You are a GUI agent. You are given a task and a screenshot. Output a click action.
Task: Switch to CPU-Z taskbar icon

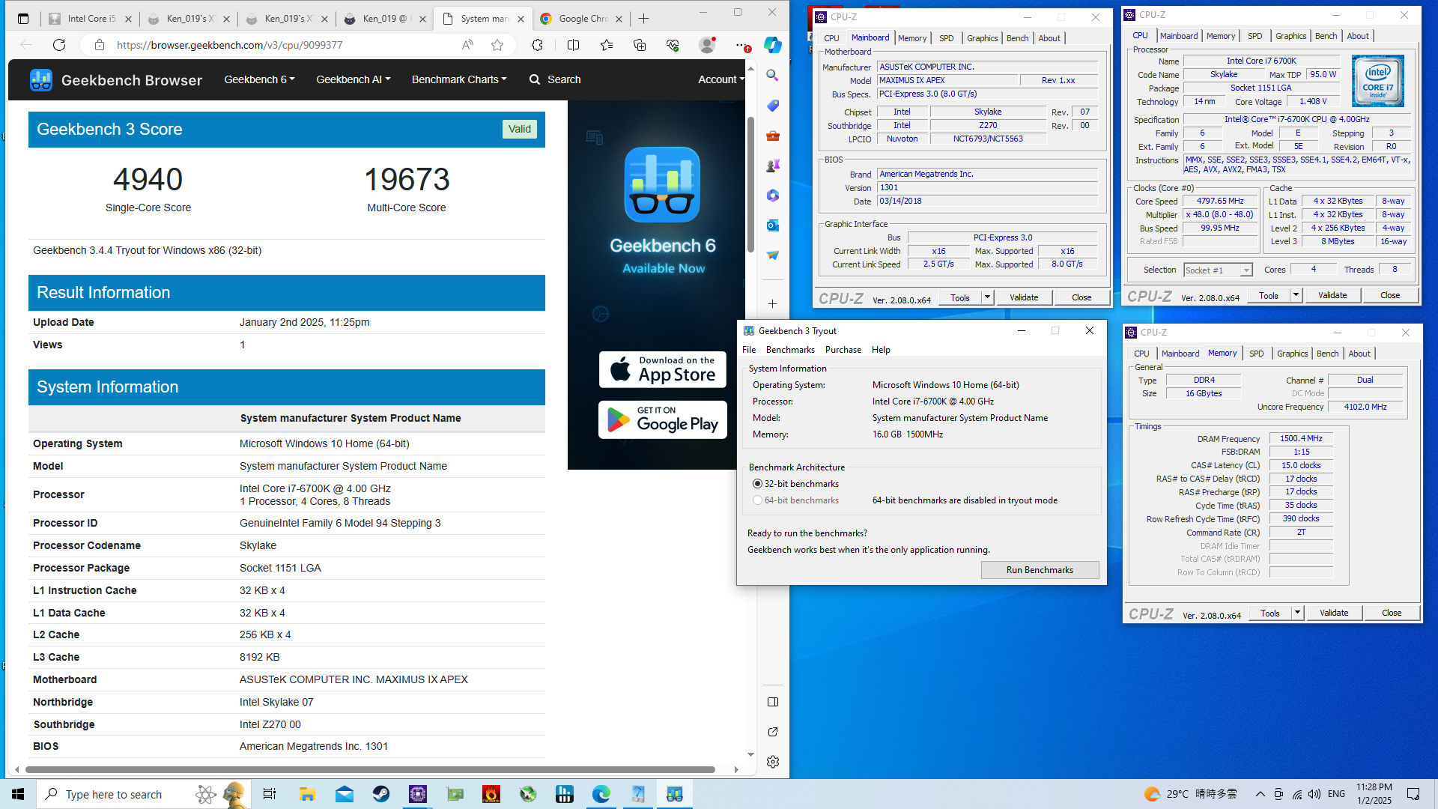pyautogui.click(x=418, y=794)
